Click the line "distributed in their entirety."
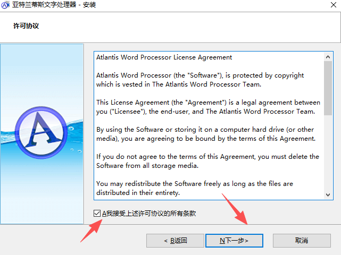 coord(138,193)
